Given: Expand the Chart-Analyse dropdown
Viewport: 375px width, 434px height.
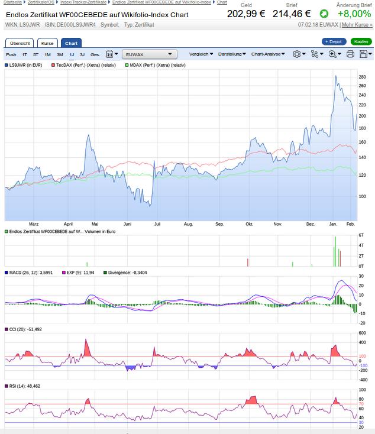Looking at the screenshot, I should tap(268, 54).
